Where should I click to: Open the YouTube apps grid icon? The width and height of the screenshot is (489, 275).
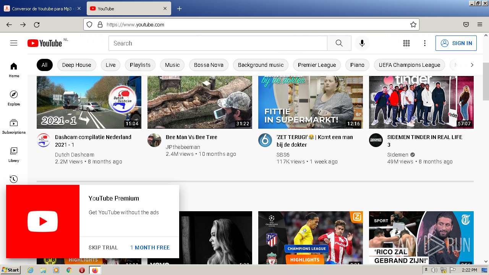point(406,43)
